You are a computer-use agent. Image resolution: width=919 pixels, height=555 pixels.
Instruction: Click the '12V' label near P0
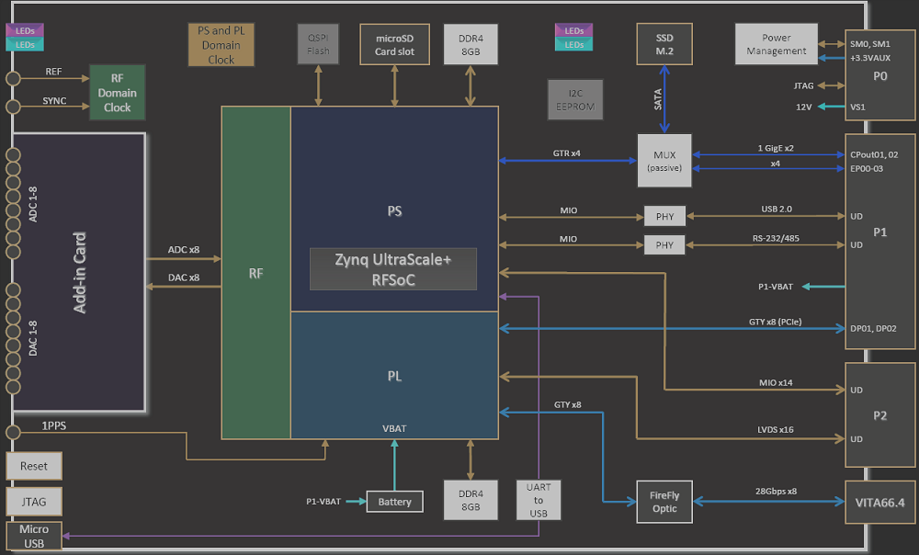803,108
